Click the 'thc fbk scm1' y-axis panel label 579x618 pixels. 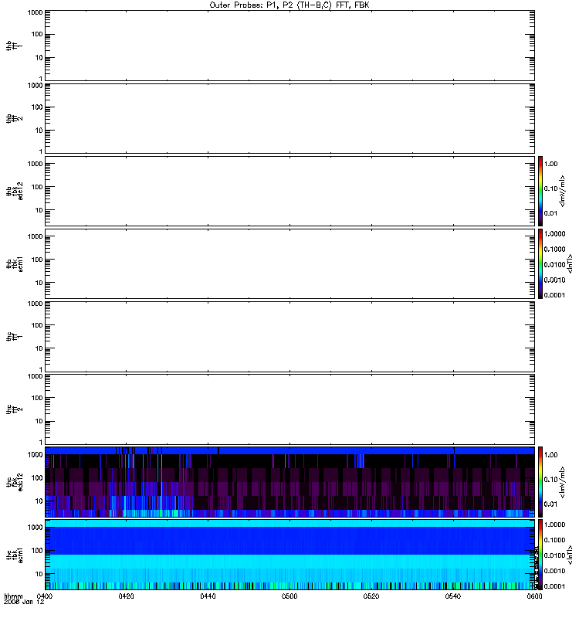[15, 555]
